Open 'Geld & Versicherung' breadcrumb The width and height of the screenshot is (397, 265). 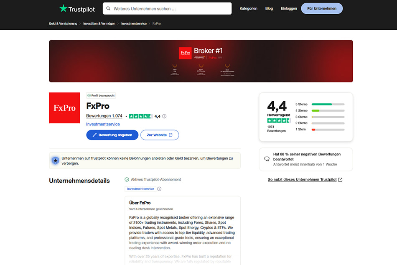[x=63, y=23]
